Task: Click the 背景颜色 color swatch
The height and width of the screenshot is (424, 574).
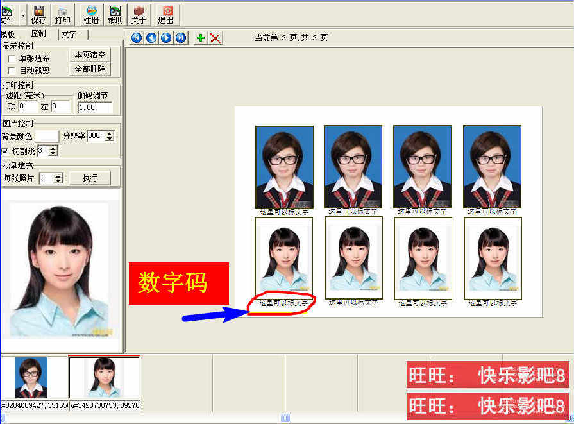Action: coord(46,136)
